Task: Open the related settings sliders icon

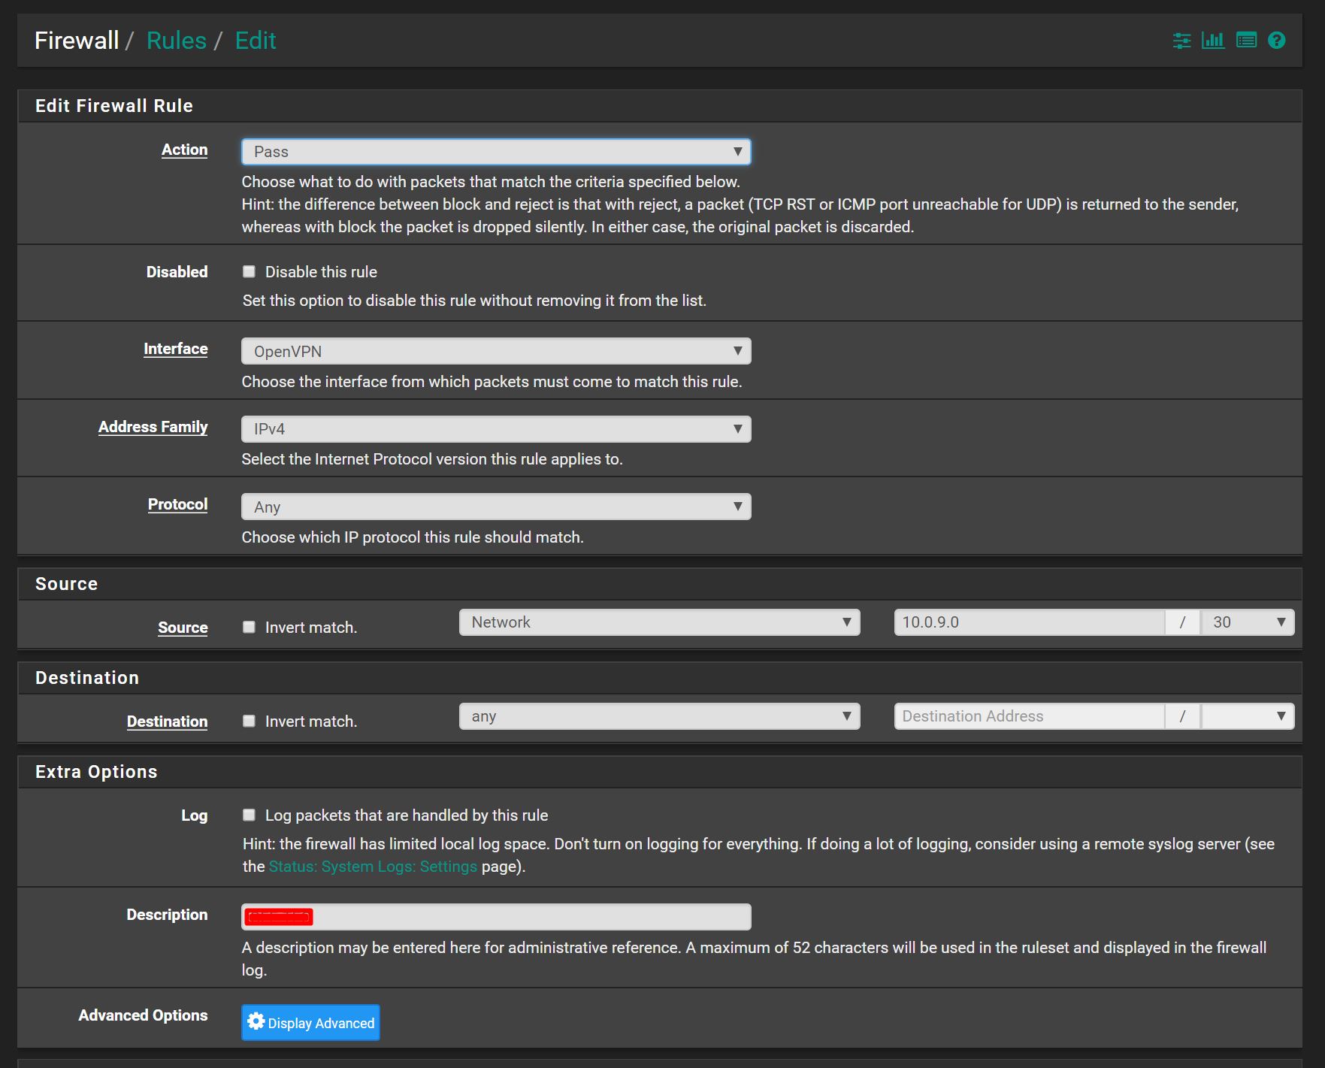Action: coord(1181,41)
